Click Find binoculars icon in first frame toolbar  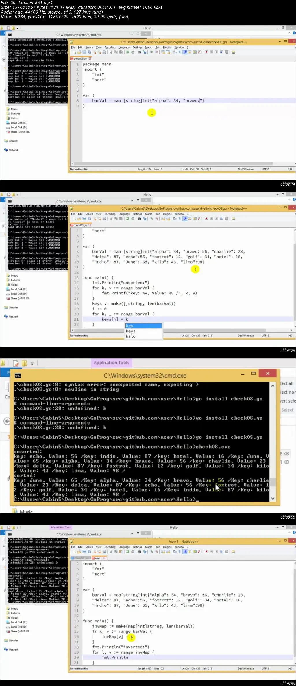(x=139, y=52)
